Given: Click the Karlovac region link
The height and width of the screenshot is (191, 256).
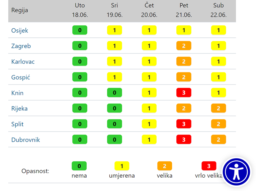Looking at the screenshot, I should click(23, 62).
